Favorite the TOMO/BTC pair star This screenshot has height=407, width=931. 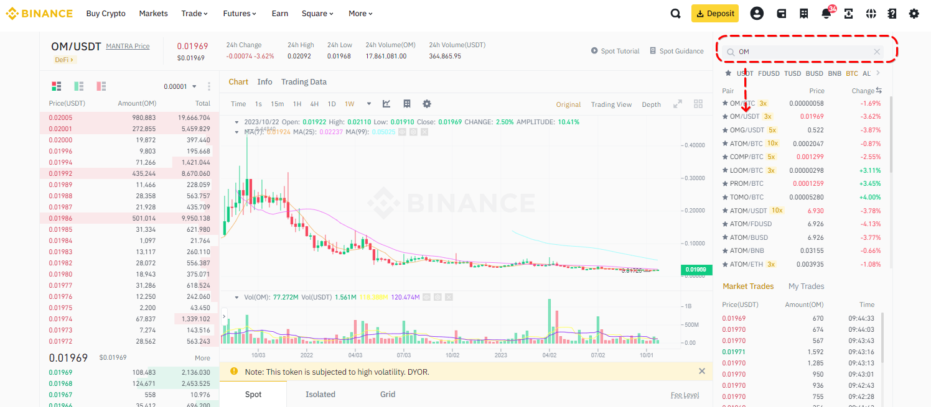[725, 197]
